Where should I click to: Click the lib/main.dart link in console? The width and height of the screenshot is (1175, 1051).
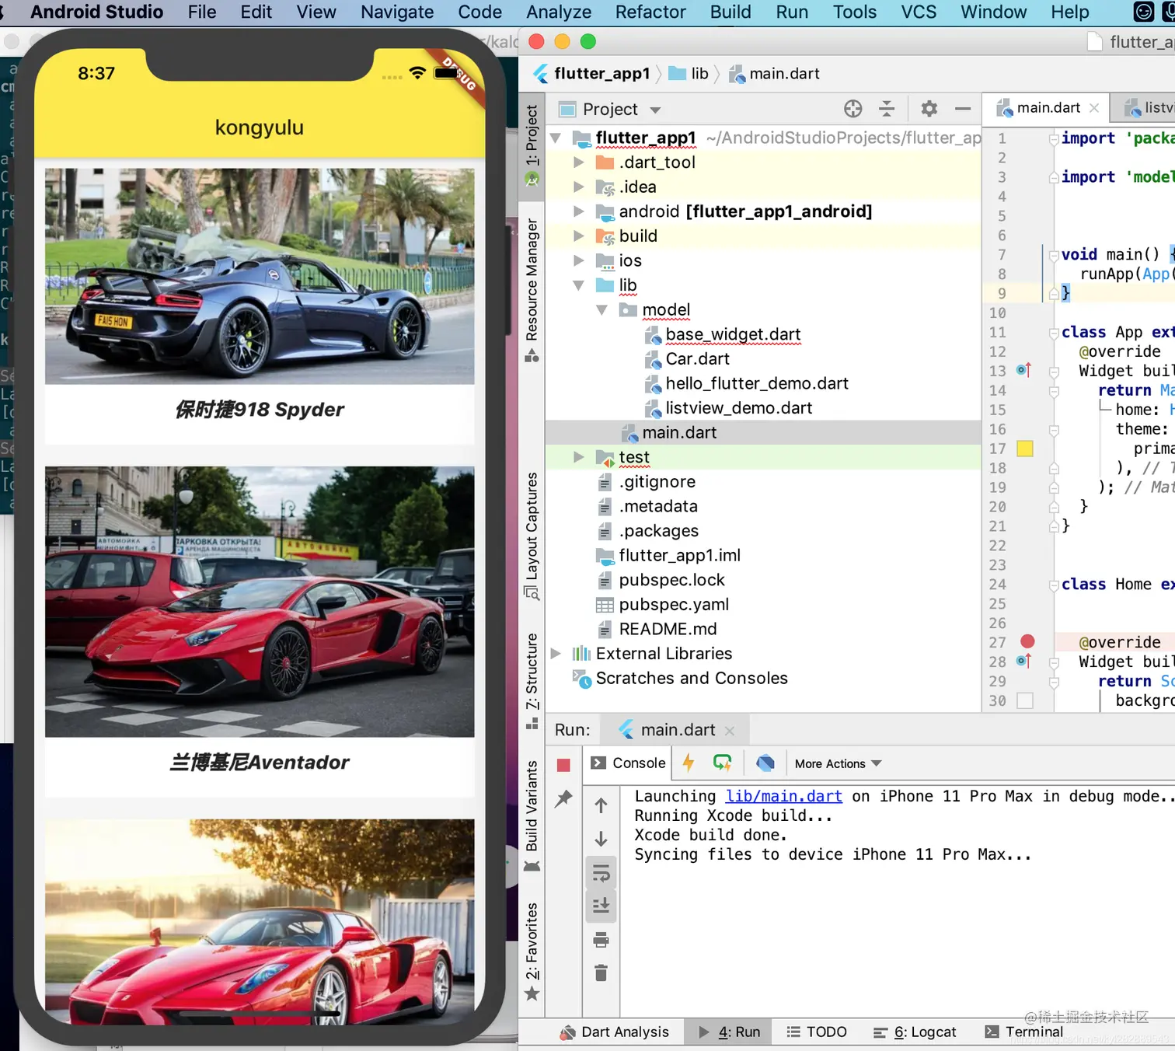(x=783, y=796)
